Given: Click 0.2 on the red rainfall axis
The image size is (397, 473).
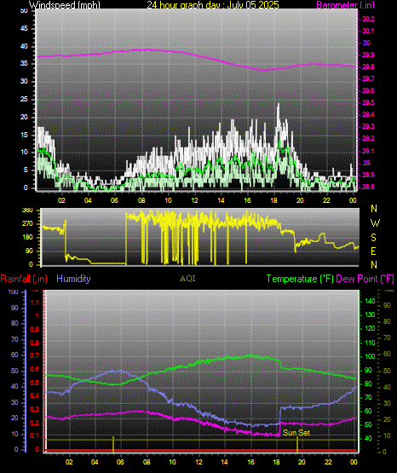Looking at the screenshot, I should tap(35, 423).
